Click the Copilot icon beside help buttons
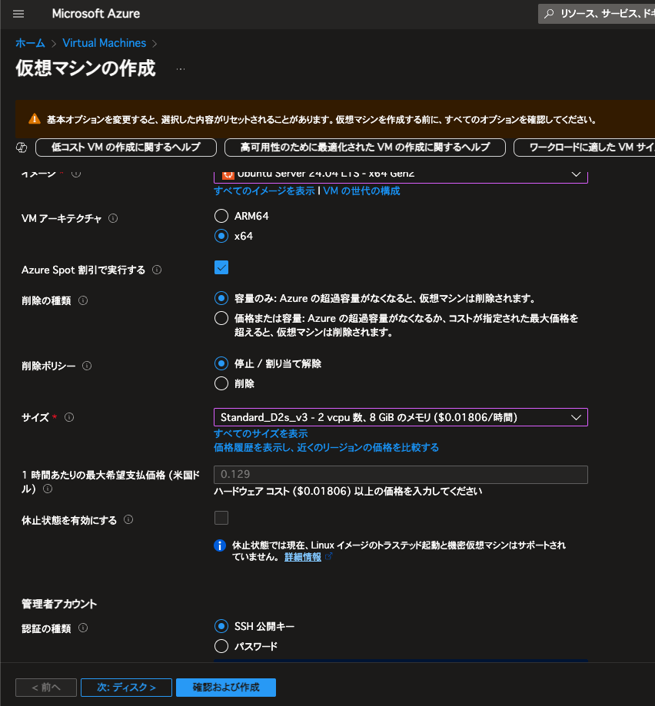This screenshot has height=706, width=655. (x=22, y=147)
